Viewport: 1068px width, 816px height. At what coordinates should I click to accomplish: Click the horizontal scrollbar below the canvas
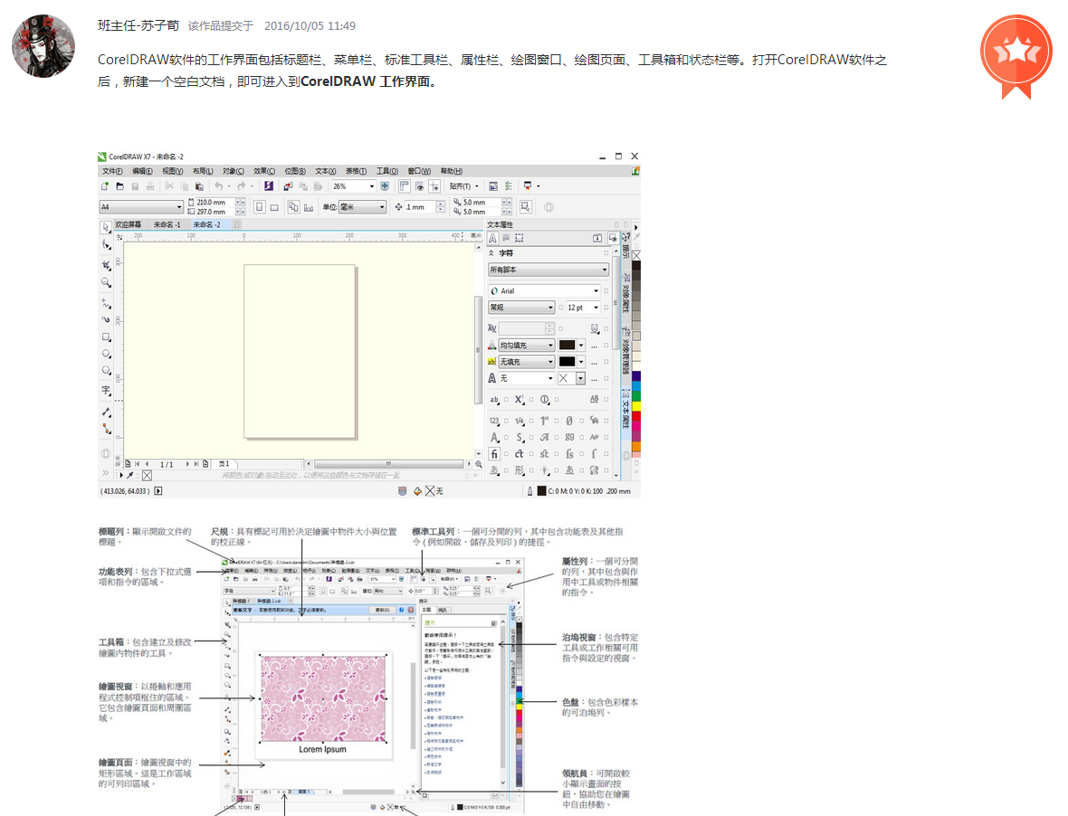pos(389,463)
